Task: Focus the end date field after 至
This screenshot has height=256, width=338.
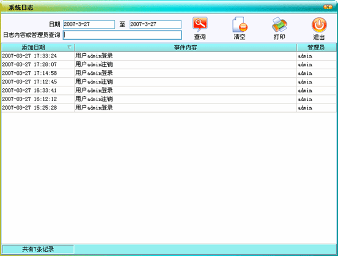Action: (155, 24)
